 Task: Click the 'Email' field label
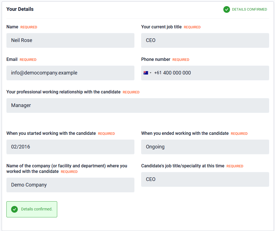(12, 59)
